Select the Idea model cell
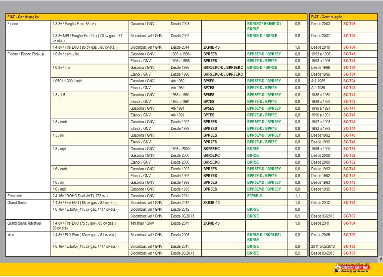The image size is (383, 277). (x=28, y=244)
